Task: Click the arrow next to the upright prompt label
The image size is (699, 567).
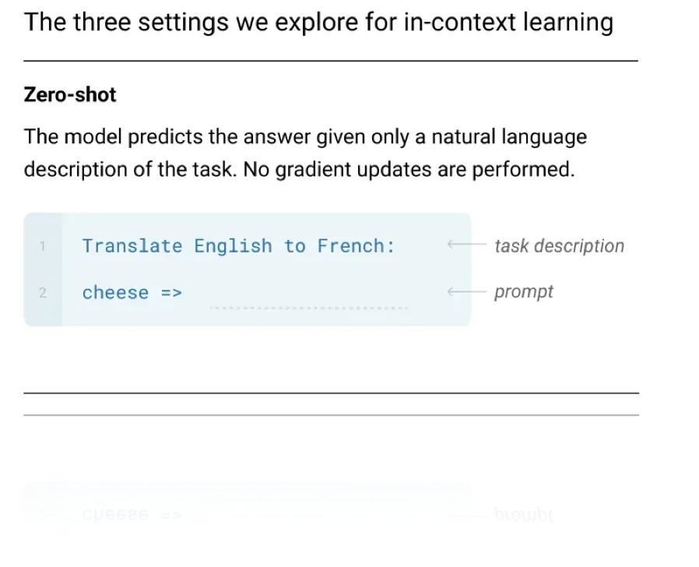Action: point(465,293)
